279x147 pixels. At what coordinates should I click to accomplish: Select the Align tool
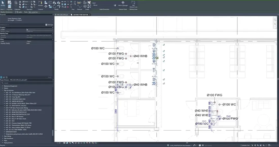tap(46, 2)
